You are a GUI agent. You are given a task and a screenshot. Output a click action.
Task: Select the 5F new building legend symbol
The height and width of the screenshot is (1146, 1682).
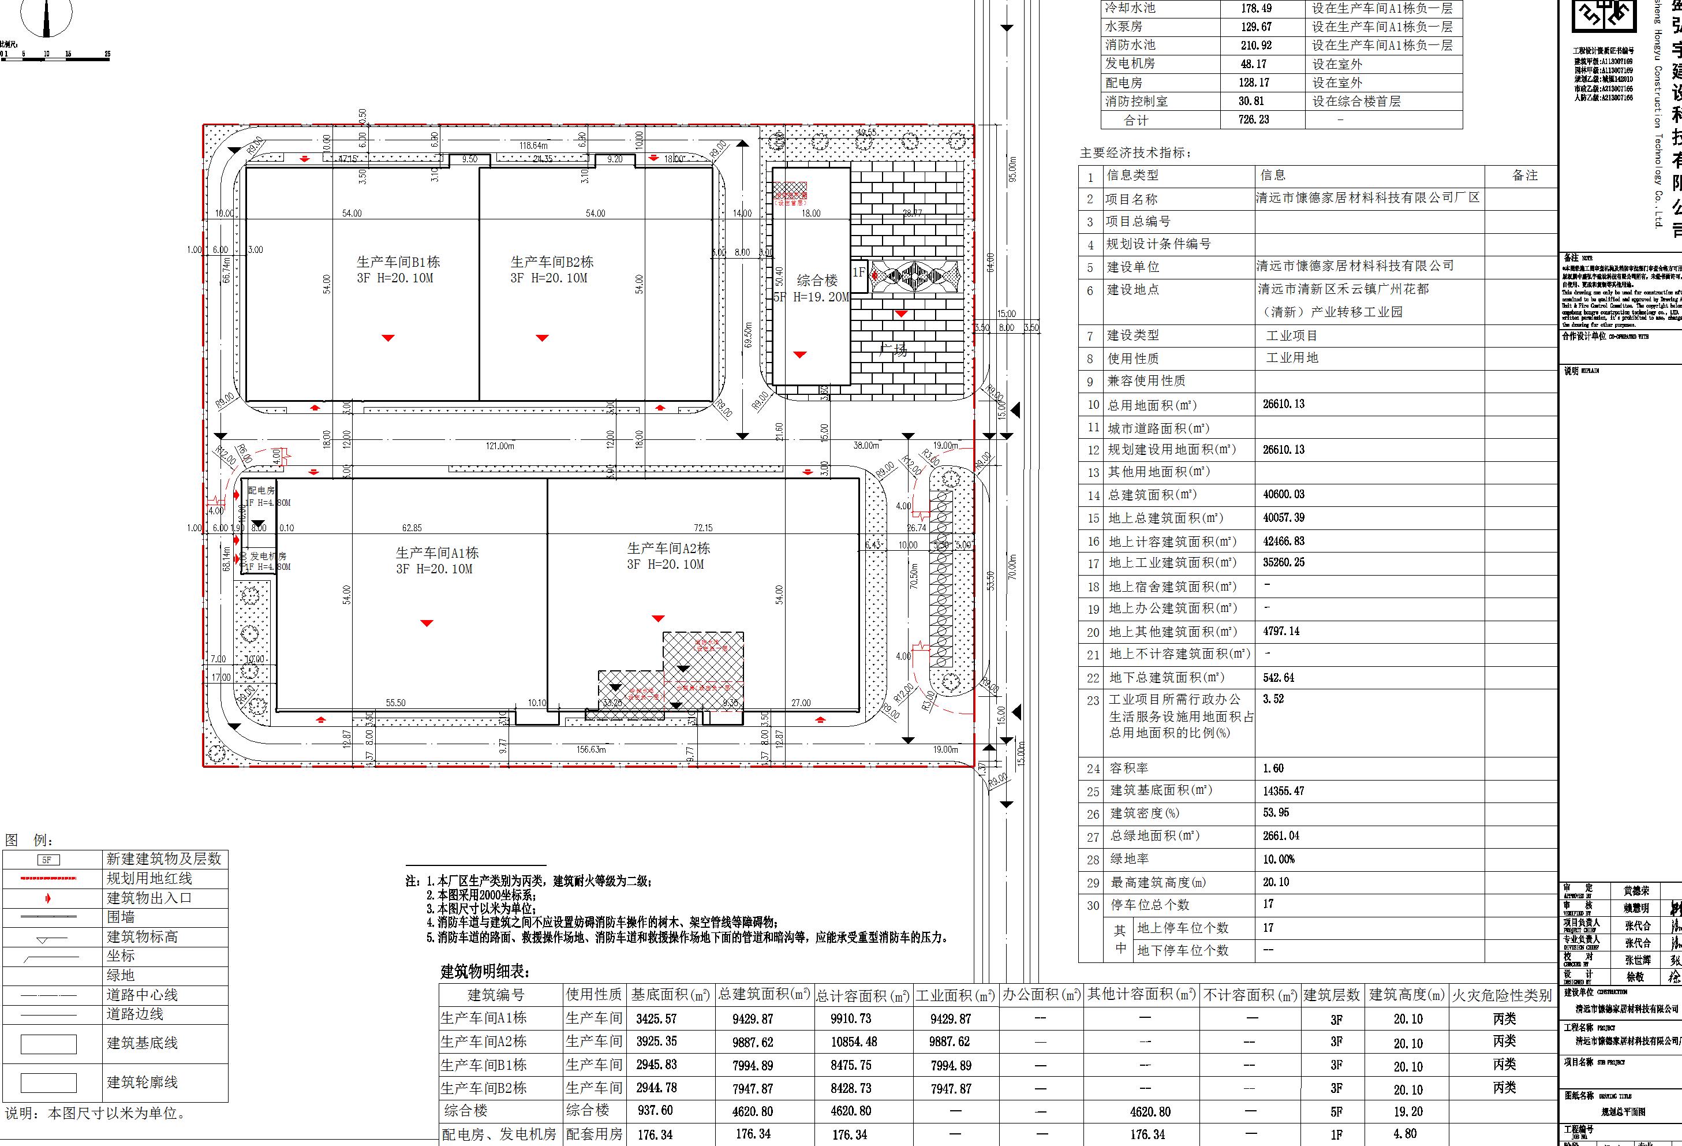tap(48, 860)
